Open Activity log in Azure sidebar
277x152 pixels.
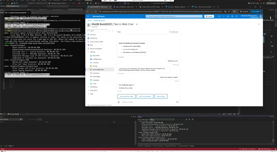pyautogui.click(x=93, y=38)
